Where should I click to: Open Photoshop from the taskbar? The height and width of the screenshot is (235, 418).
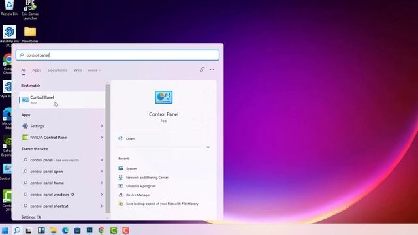click(x=89, y=230)
